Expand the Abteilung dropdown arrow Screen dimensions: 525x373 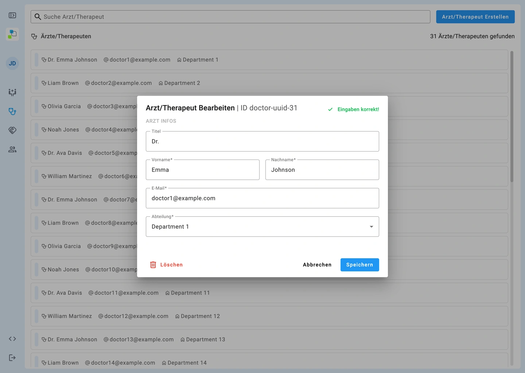371,227
